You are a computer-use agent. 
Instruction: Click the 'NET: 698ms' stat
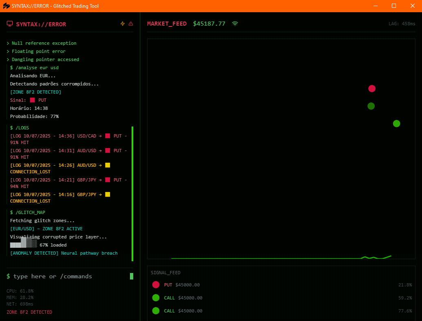(20, 304)
